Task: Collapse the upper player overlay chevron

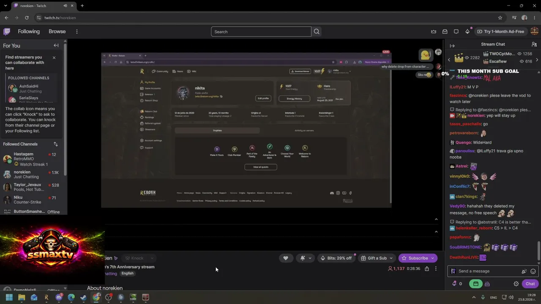Action: coord(436,219)
